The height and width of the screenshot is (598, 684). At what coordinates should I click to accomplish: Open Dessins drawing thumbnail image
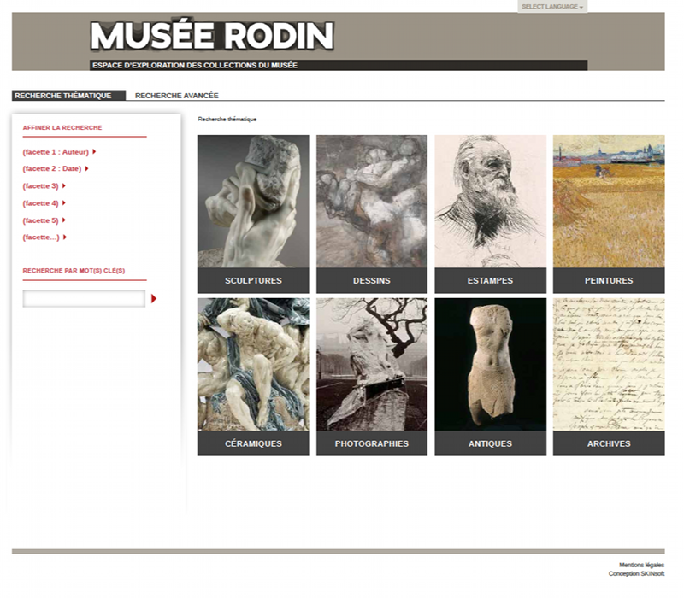tap(372, 202)
